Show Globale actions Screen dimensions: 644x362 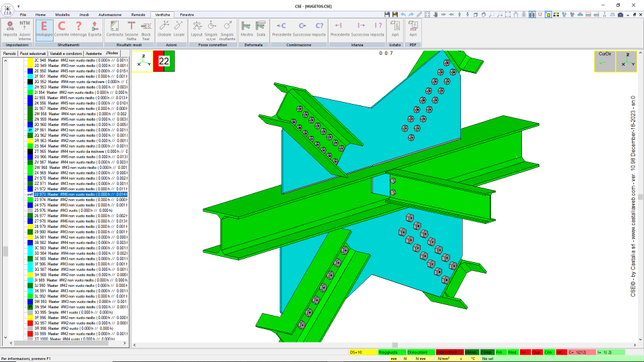tap(164, 29)
